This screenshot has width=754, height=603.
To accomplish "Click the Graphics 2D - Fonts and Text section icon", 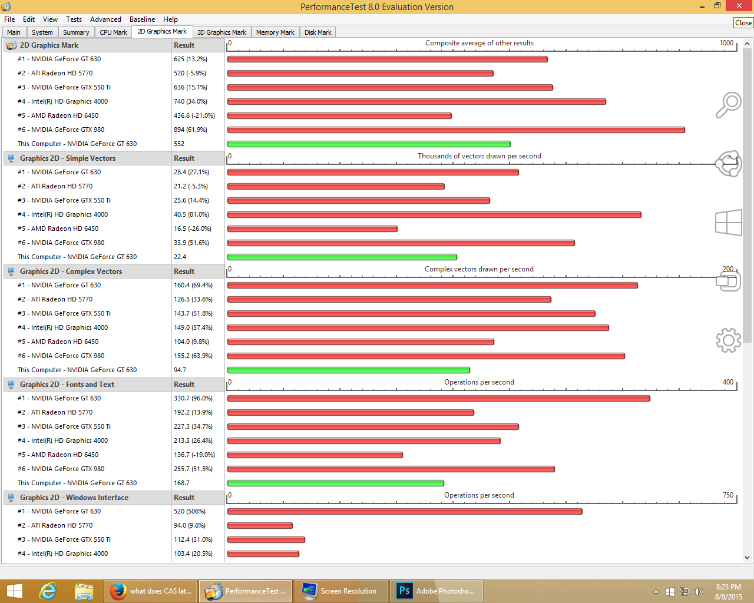I will [11, 385].
